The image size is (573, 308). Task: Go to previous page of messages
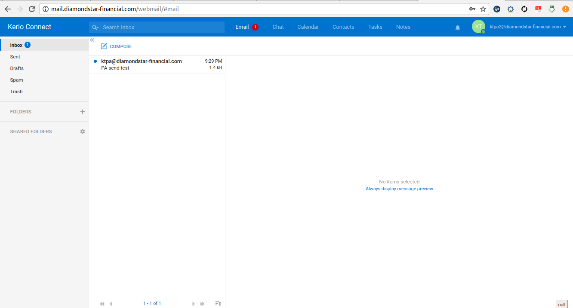pyautogui.click(x=111, y=304)
